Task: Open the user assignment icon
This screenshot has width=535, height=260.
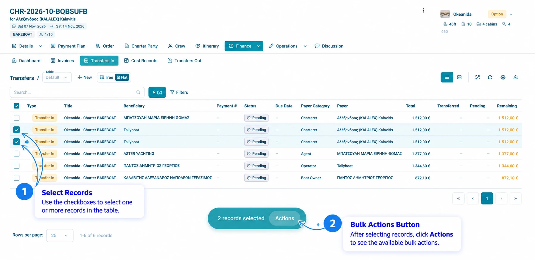Action: click(516, 77)
